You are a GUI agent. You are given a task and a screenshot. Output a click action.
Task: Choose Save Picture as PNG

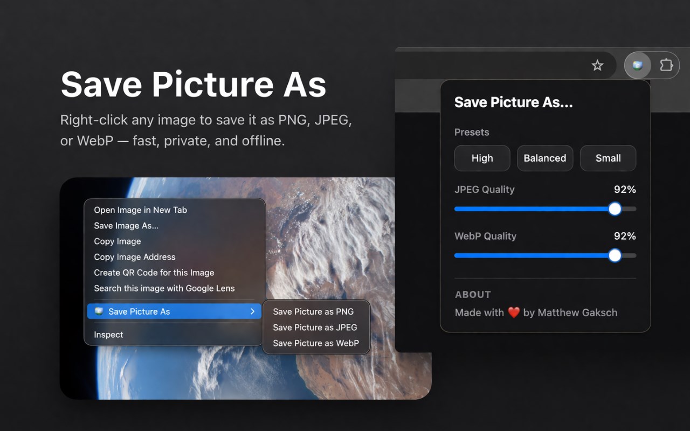(x=313, y=311)
